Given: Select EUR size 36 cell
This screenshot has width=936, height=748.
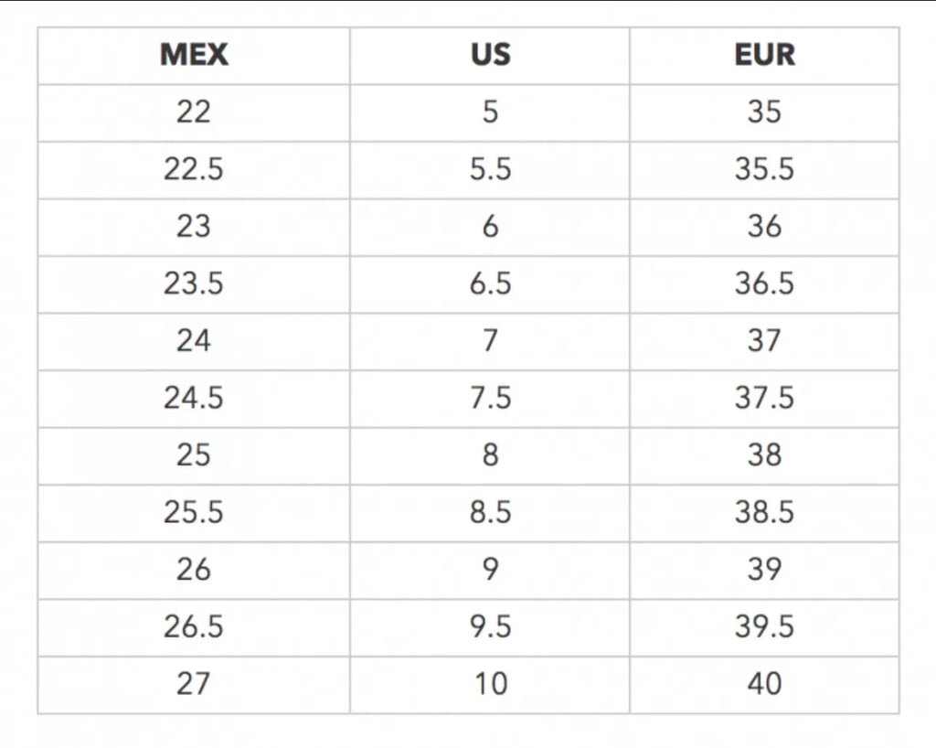Looking at the screenshot, I should pyautogui.click(x=765, y=228).
